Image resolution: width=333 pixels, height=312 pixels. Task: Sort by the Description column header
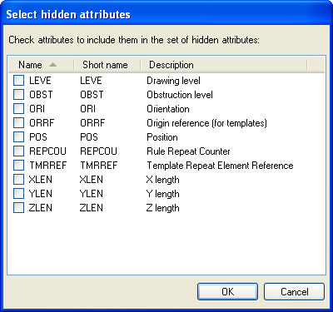pos(224,65)
